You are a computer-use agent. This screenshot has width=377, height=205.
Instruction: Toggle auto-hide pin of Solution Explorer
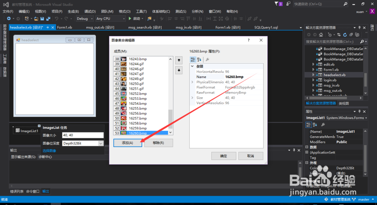pos(359,27)
